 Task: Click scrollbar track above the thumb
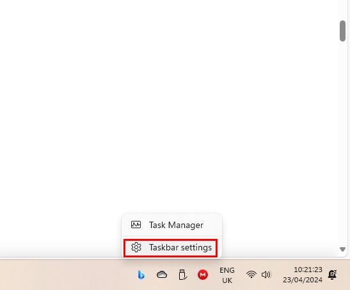pyautogui.click(x=342, y=10)
